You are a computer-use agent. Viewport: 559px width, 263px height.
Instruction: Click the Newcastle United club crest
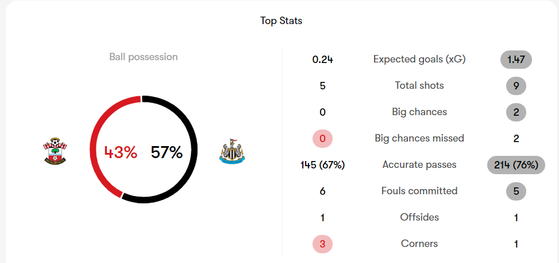(x=232, y=151)
